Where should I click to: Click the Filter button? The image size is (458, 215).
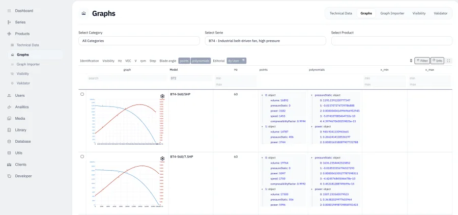click(422, 61)
